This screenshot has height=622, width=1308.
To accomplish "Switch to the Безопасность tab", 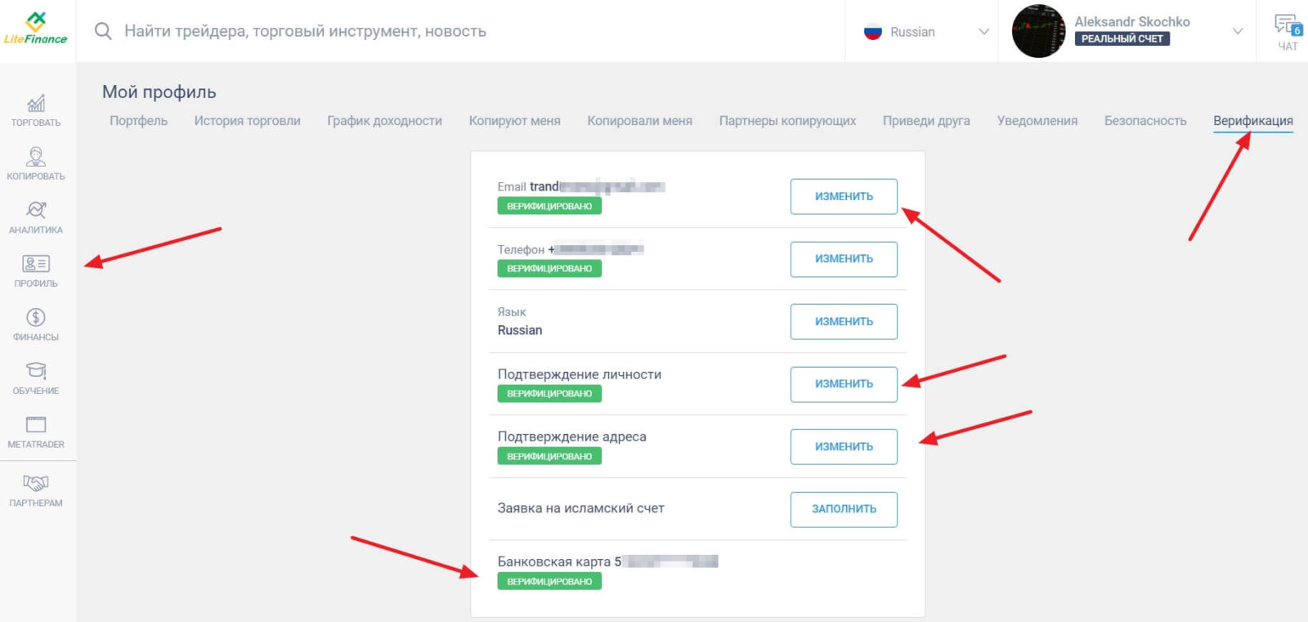I will pos(1145,121).
